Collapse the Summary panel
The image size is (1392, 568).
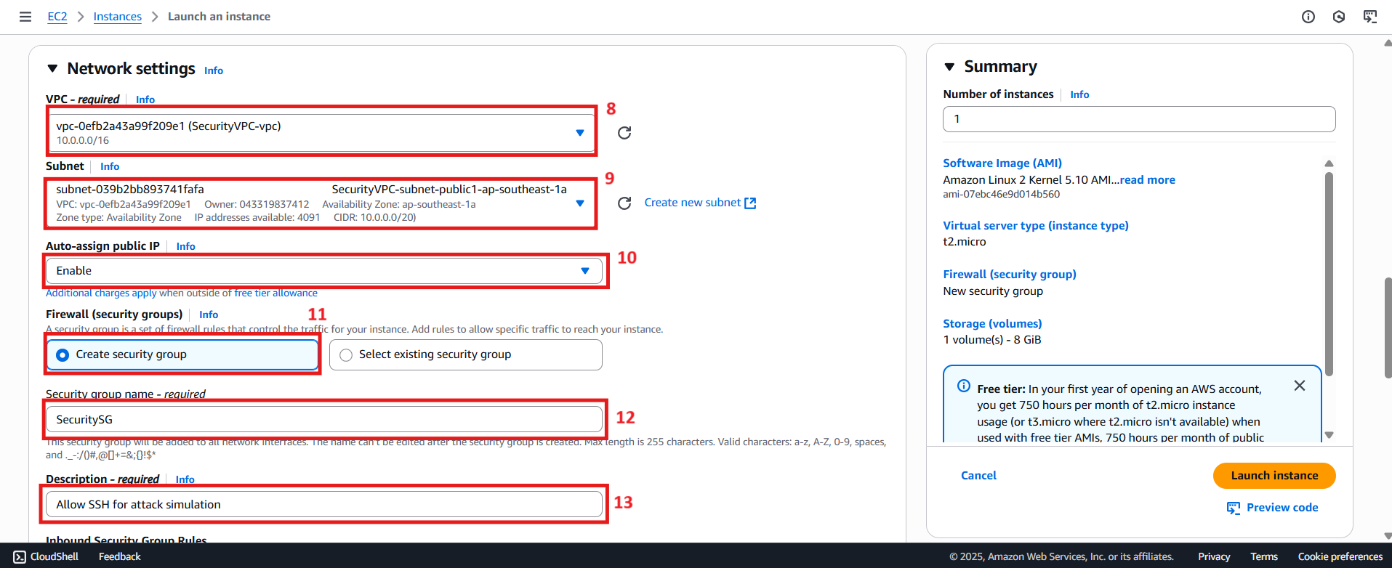pyautogui.click(x=949, y=67)
